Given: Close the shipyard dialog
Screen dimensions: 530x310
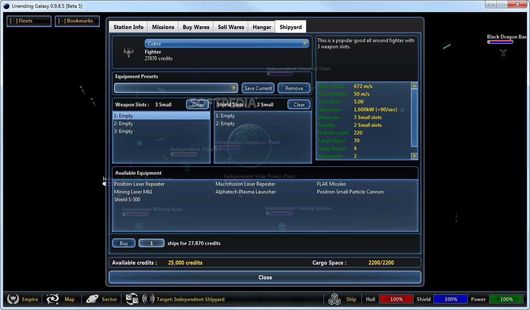Looking at the screenshot, I should coord(265,277).
